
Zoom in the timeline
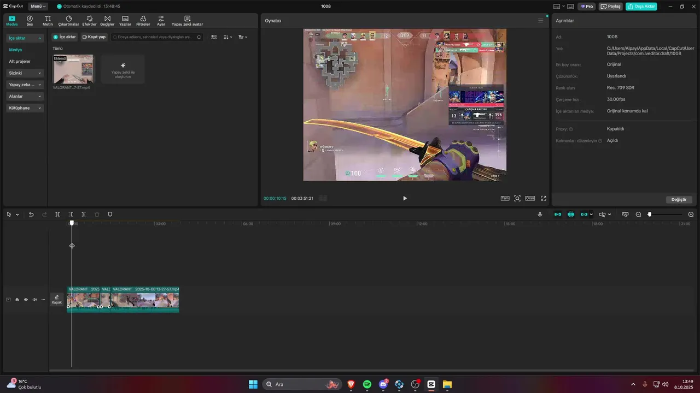[x=691, y=215]
